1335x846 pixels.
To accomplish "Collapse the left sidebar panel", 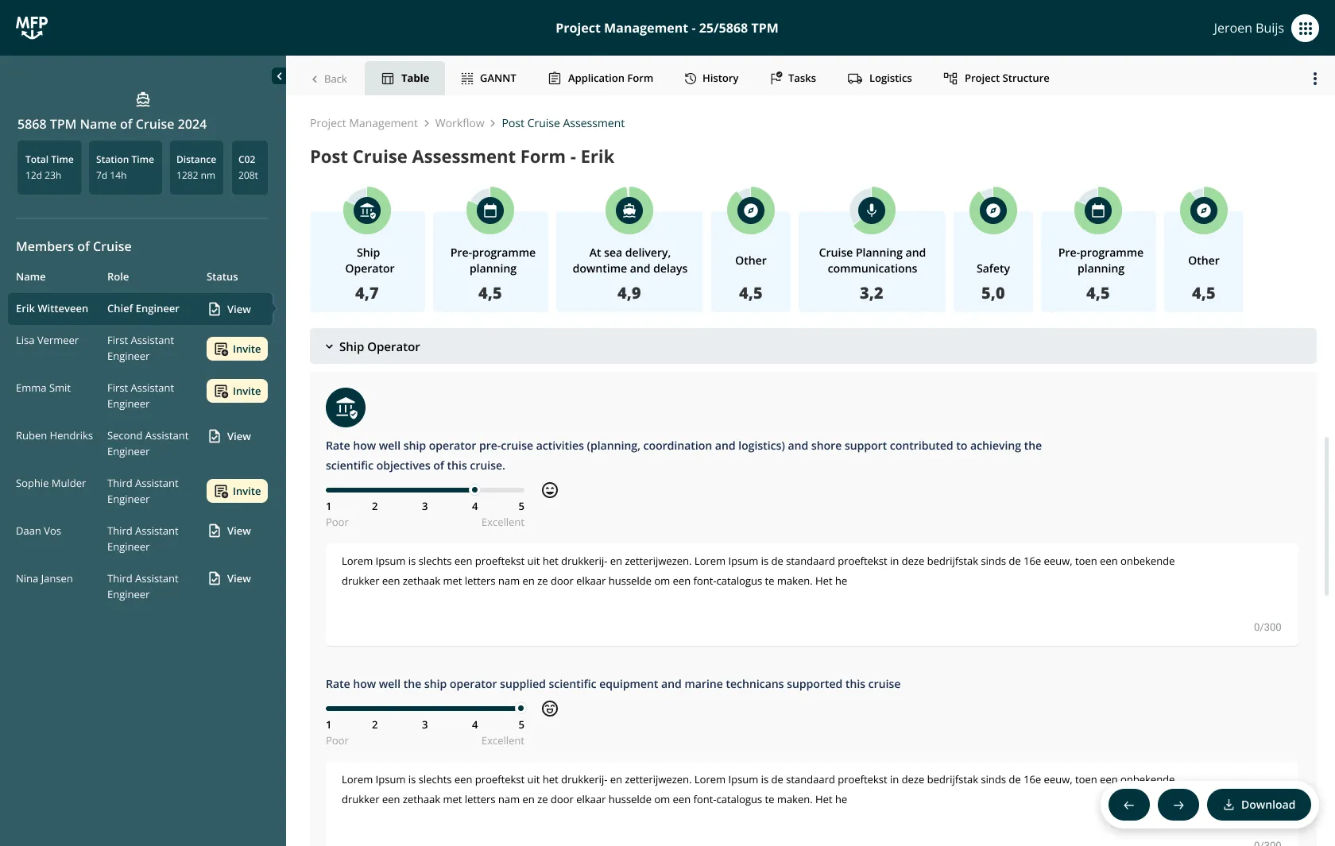I will (x=279, y=76).
